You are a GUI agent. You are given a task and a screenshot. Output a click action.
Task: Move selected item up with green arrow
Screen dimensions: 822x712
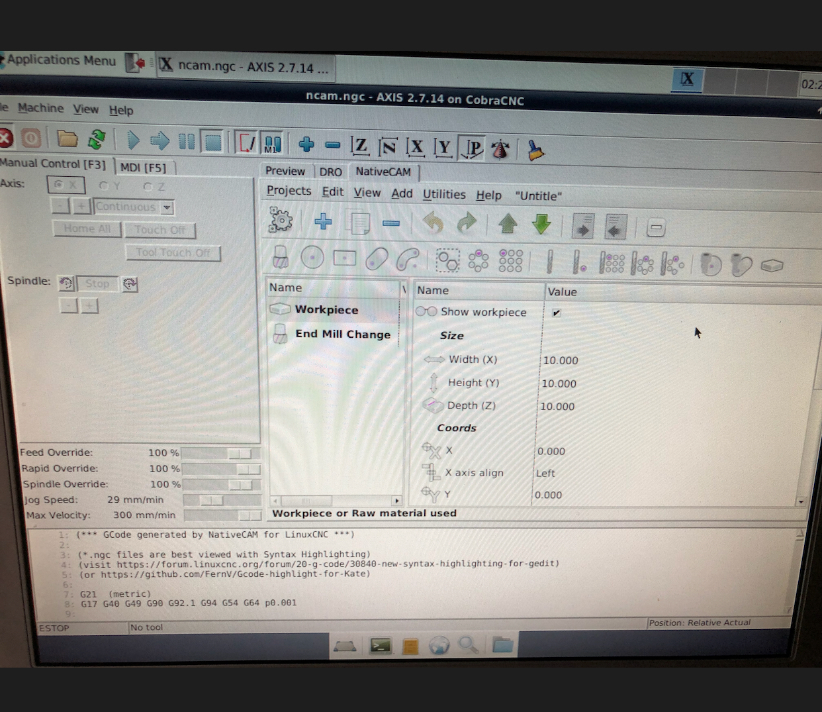pos(508,224)
